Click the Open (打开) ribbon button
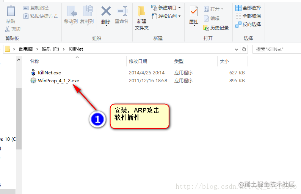Viewport: 301px width, 194px height. point(212,9)
